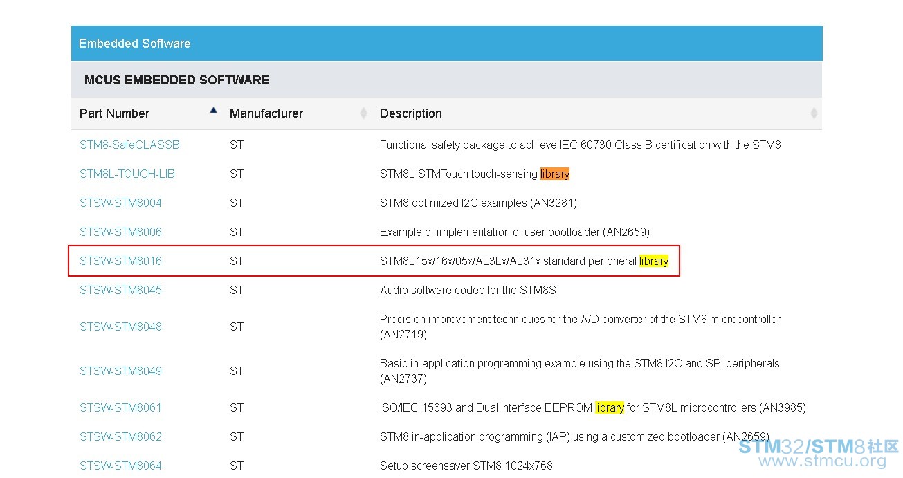This screenshot has width=903, height=478.
Task: Select 'STM8L STMTouch touch-sensing library' description
Action: (475, 174)
